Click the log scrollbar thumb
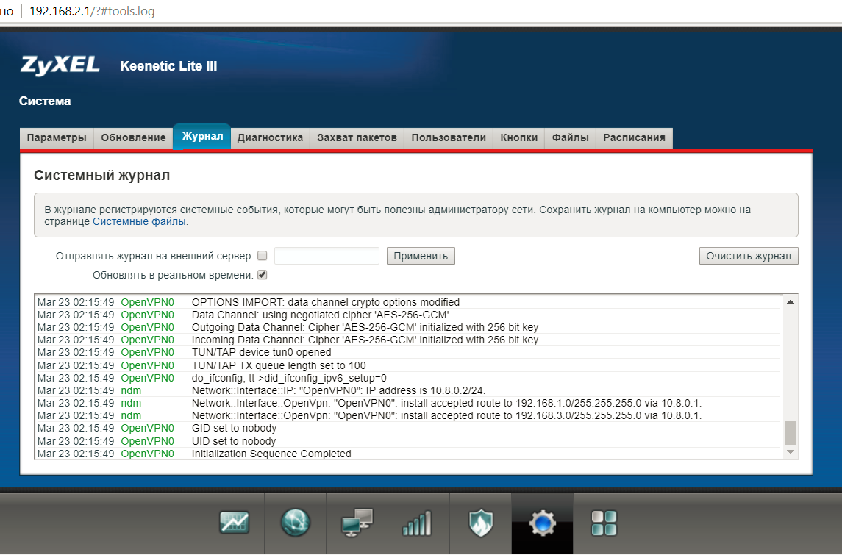 point(791,433)
